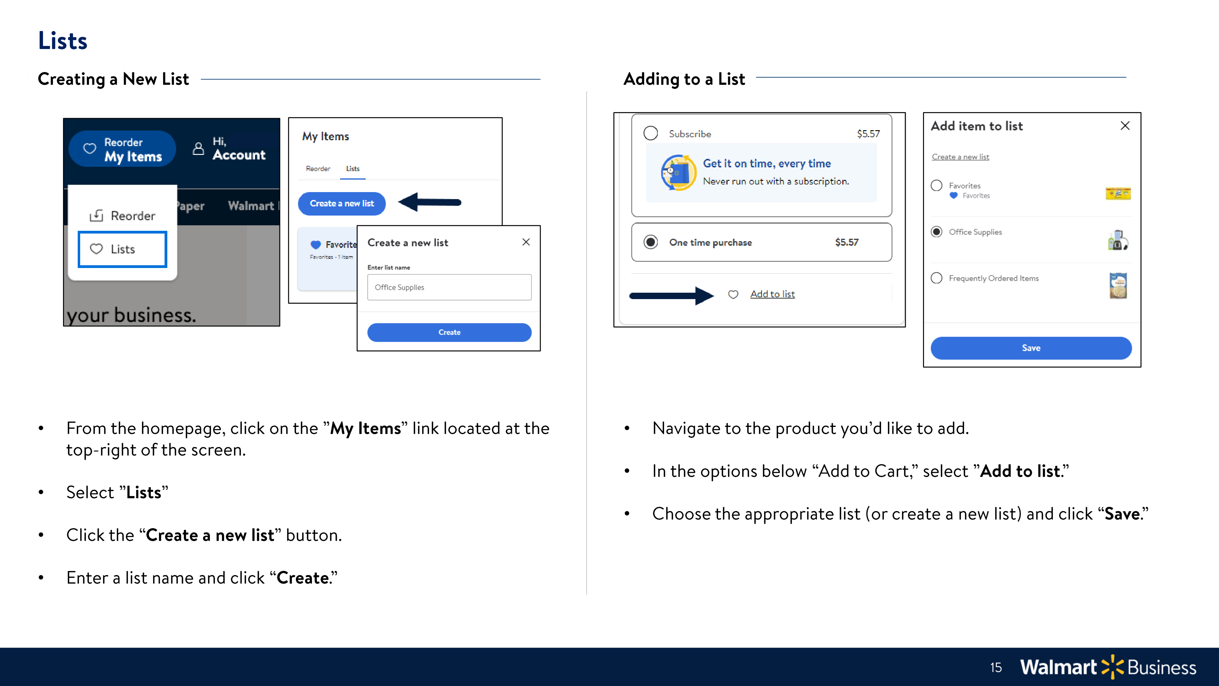Click the heart icon in Reorder My Items
1219x686 pixels.
tap(89, 149)
